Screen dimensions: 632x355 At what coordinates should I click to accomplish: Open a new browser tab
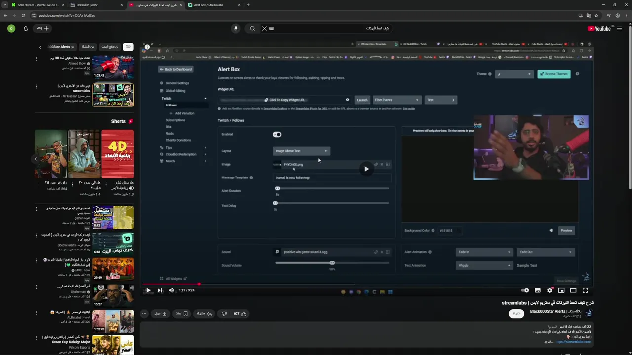(x=248, y=5)
